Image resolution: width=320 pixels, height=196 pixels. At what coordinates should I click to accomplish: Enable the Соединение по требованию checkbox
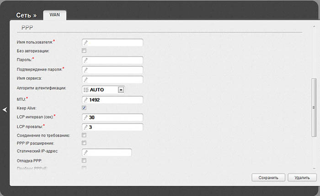pos(84,135)
